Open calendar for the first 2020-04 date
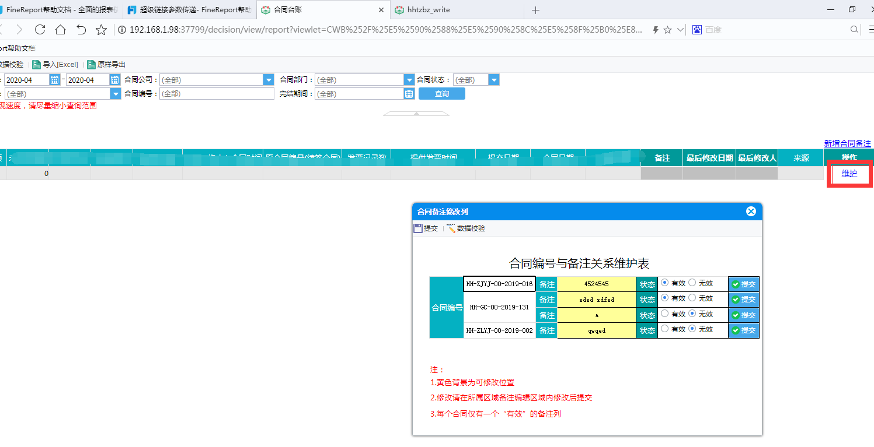This screenshot has width=874, height=447. point(55,80)
